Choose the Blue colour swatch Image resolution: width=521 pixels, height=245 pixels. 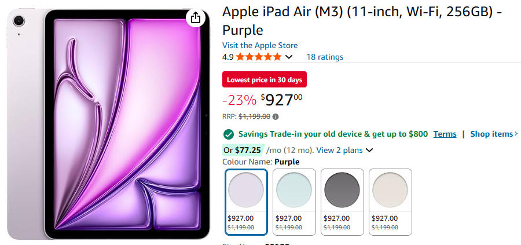[x=294, y=202]
